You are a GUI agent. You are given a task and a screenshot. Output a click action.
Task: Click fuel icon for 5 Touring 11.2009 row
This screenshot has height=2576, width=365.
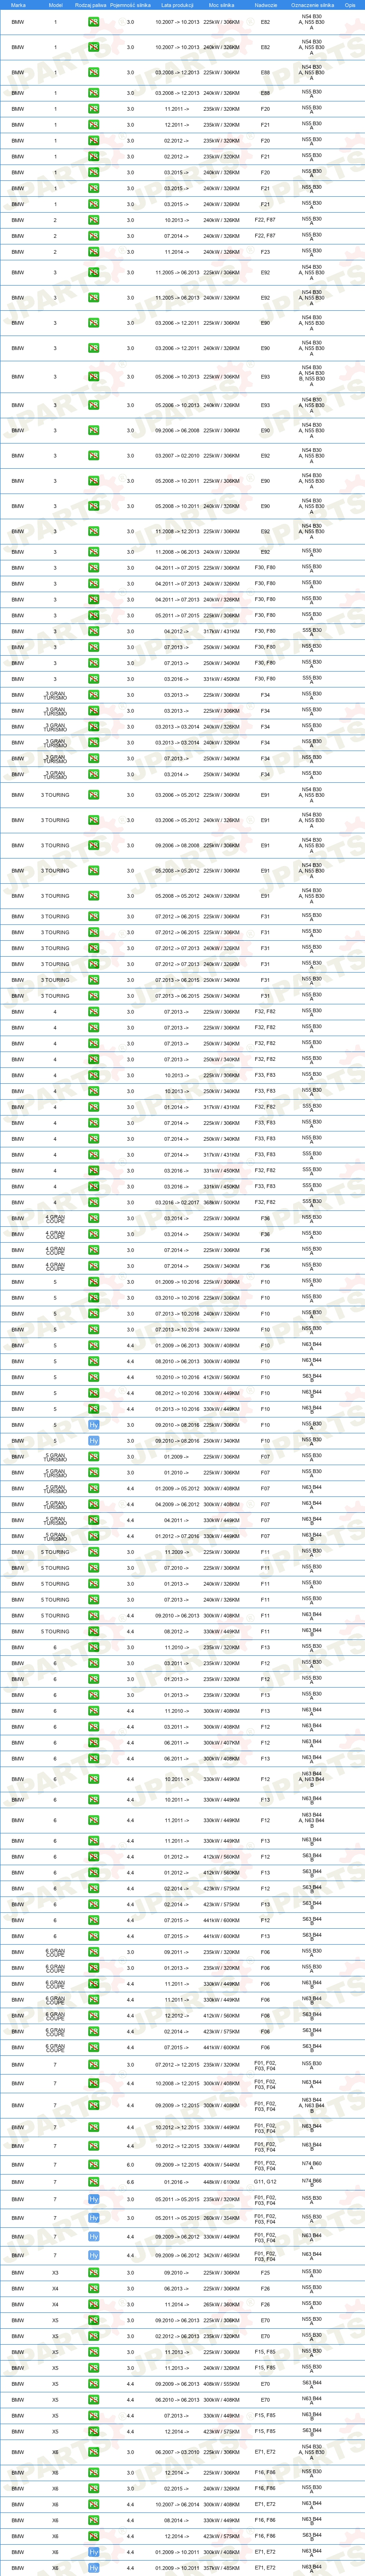coord(93,1552)
